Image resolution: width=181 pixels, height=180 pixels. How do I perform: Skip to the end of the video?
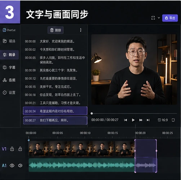pos(148,120)
